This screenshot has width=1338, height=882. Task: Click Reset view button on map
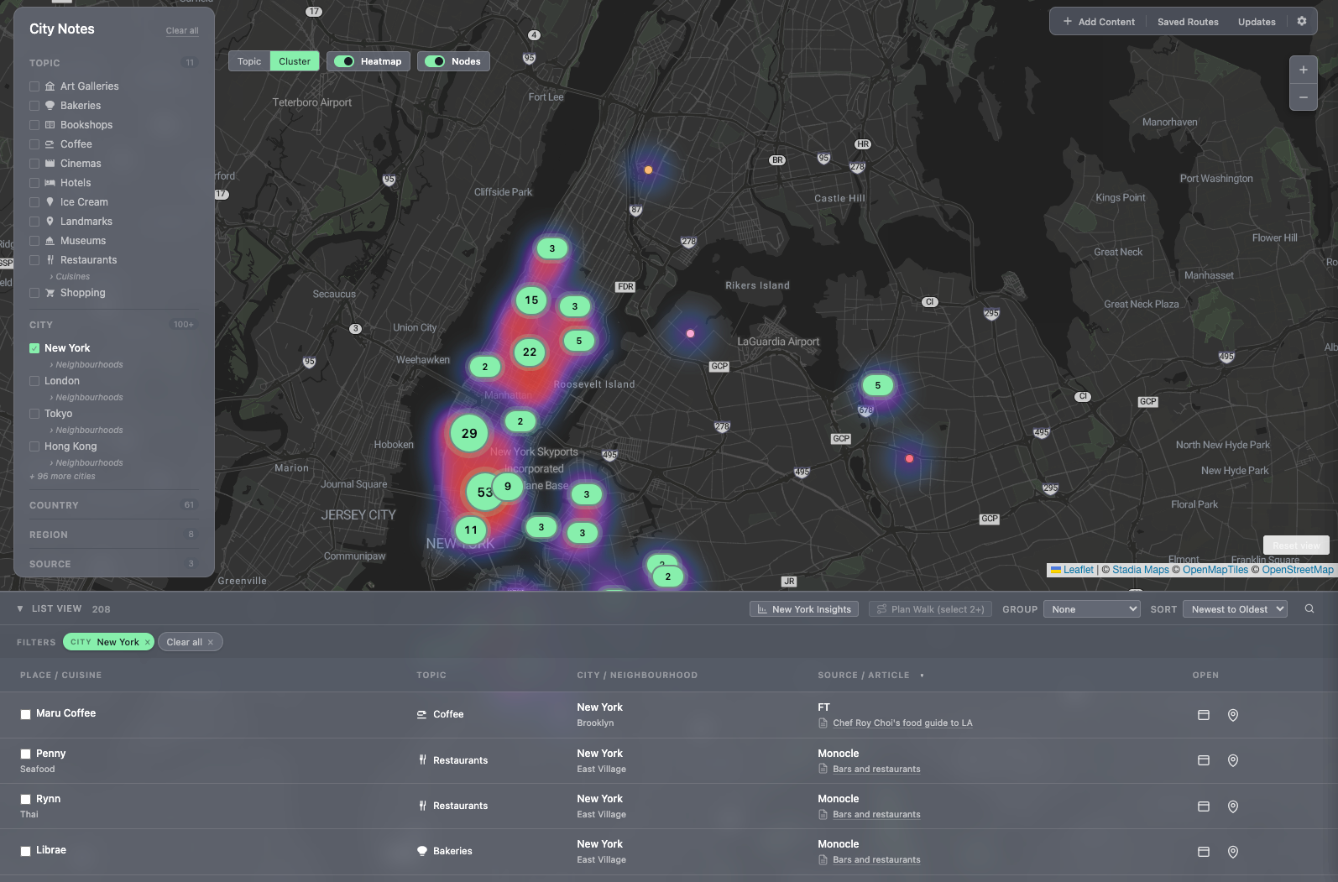(1296, 545)
